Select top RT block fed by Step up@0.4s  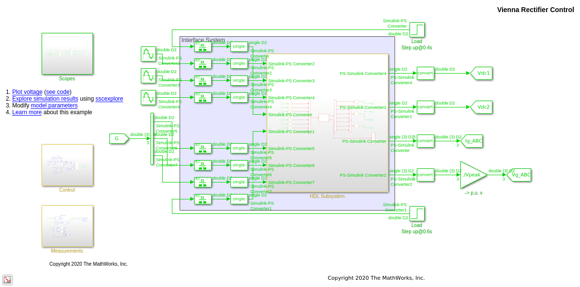click(203, 46)
